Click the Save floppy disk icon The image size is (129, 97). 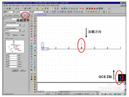pos(10,8)
